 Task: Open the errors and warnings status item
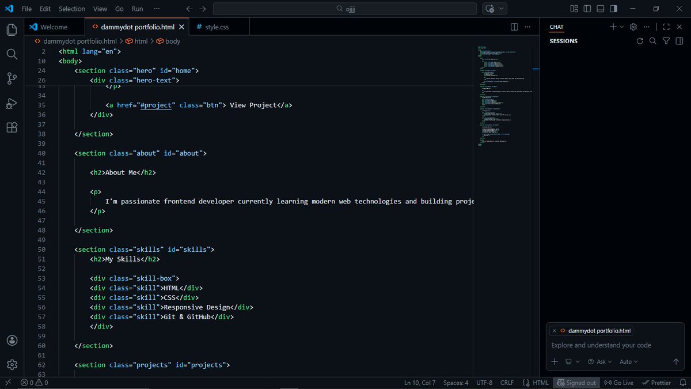click(x=35, y=383)
